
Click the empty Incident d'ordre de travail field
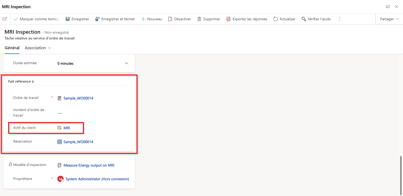click(60, 113)
